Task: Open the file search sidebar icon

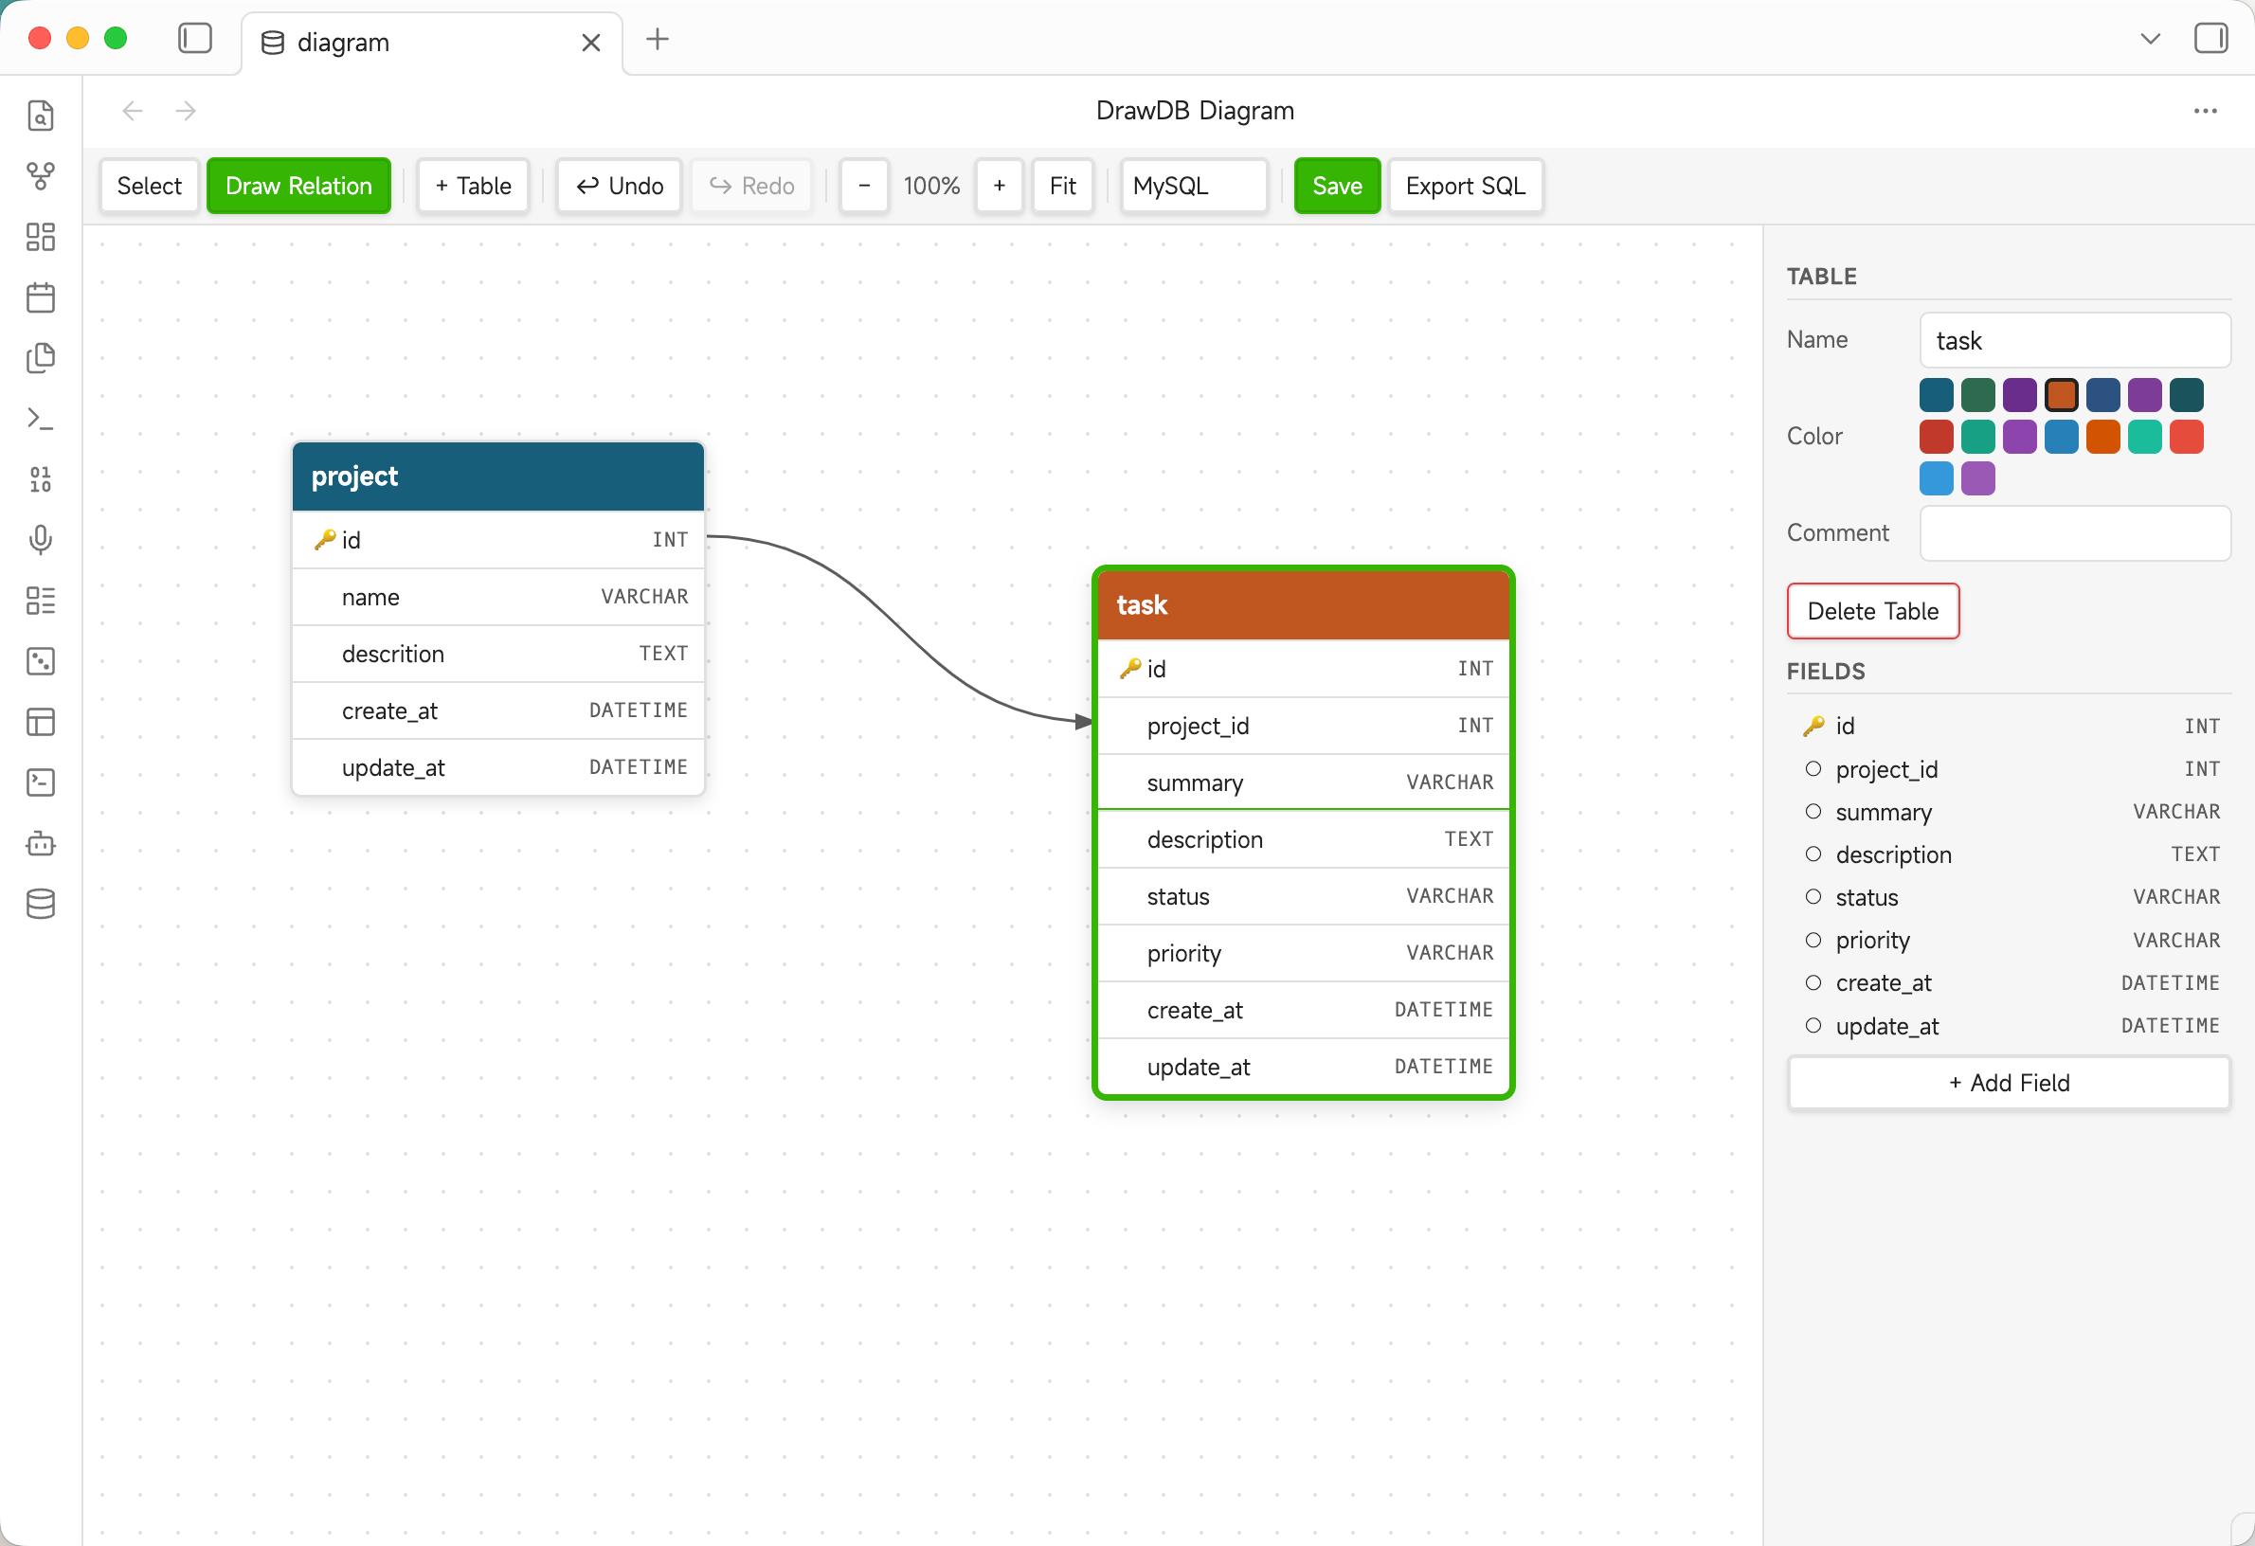Action: pyautogui.click(x=41, y=116)
